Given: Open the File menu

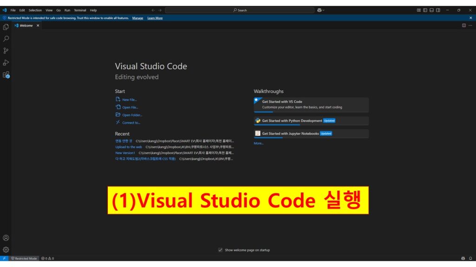Looking at the screenshot, I should pyautogui.click(x=13, y=10).
